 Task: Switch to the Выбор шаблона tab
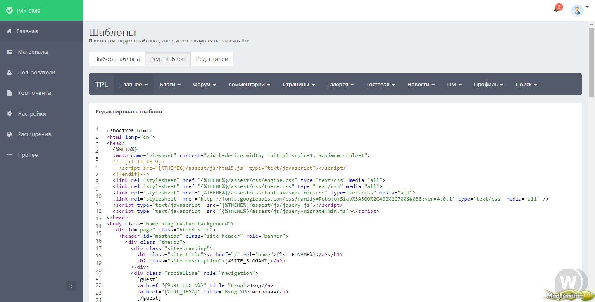click(x=117, y=59)
